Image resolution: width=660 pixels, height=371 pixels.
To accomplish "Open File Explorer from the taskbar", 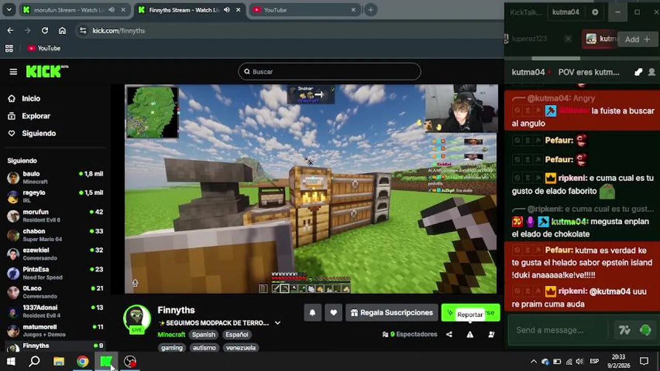I will point(59,361).
